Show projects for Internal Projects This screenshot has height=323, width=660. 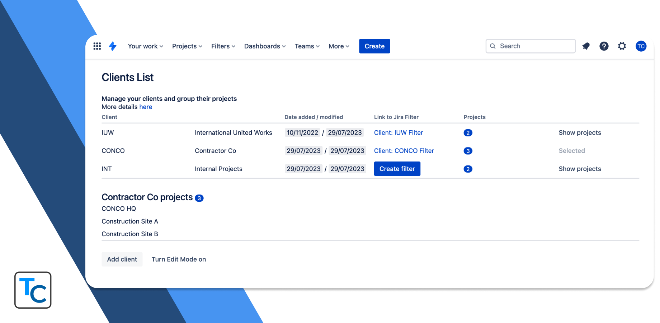pyautogui.click(x=580, y=169)
